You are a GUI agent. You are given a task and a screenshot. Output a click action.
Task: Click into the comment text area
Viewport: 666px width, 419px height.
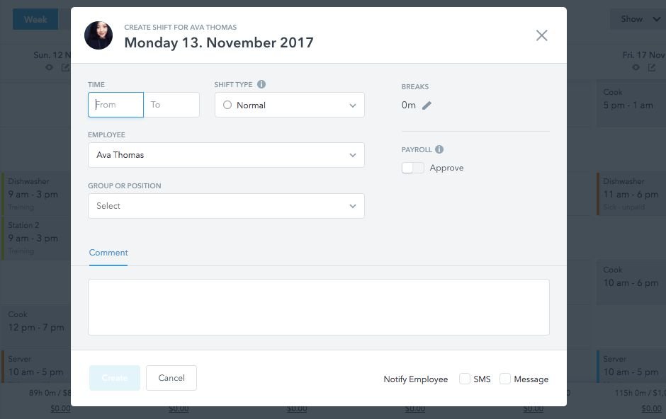point(318,306)
